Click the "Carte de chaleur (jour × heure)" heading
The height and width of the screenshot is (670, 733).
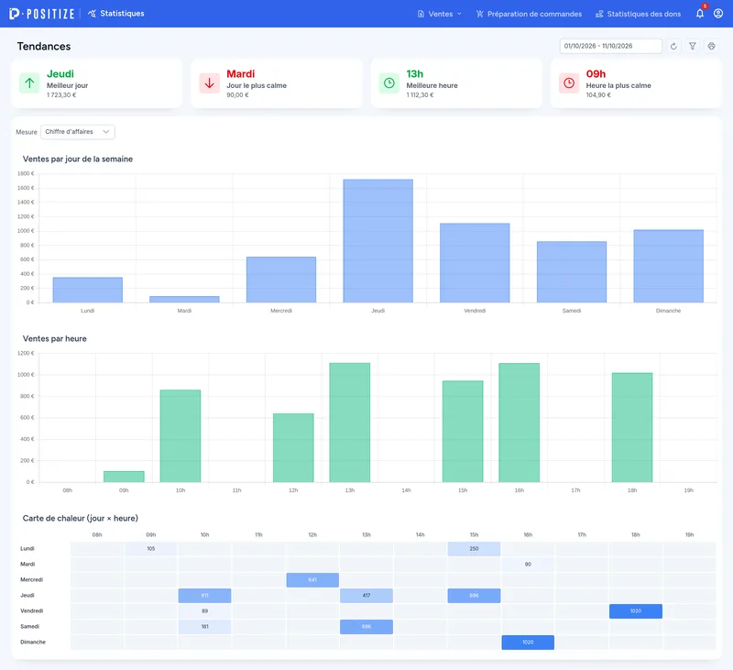point(81,518)
